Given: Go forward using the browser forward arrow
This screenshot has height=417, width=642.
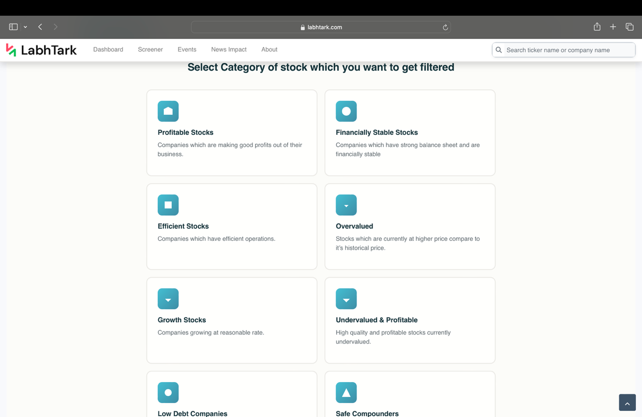Looking at the screenshot, I should [x=55, y=27].
